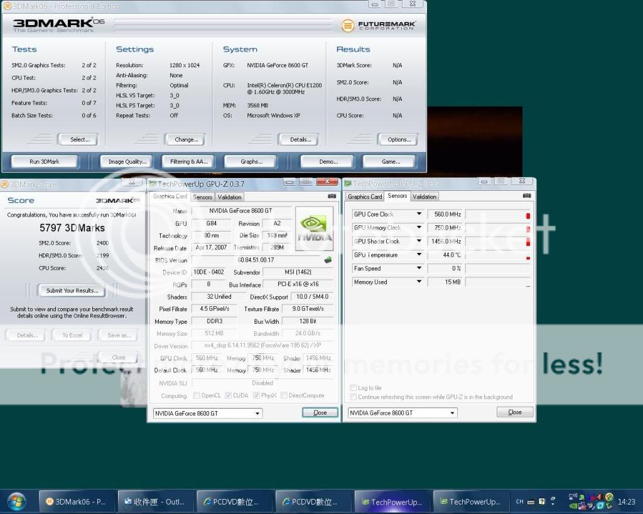643x514 pixels.
Task: Click the camera screenshot icon in Graphics Card window
Action: coord(332,196)
